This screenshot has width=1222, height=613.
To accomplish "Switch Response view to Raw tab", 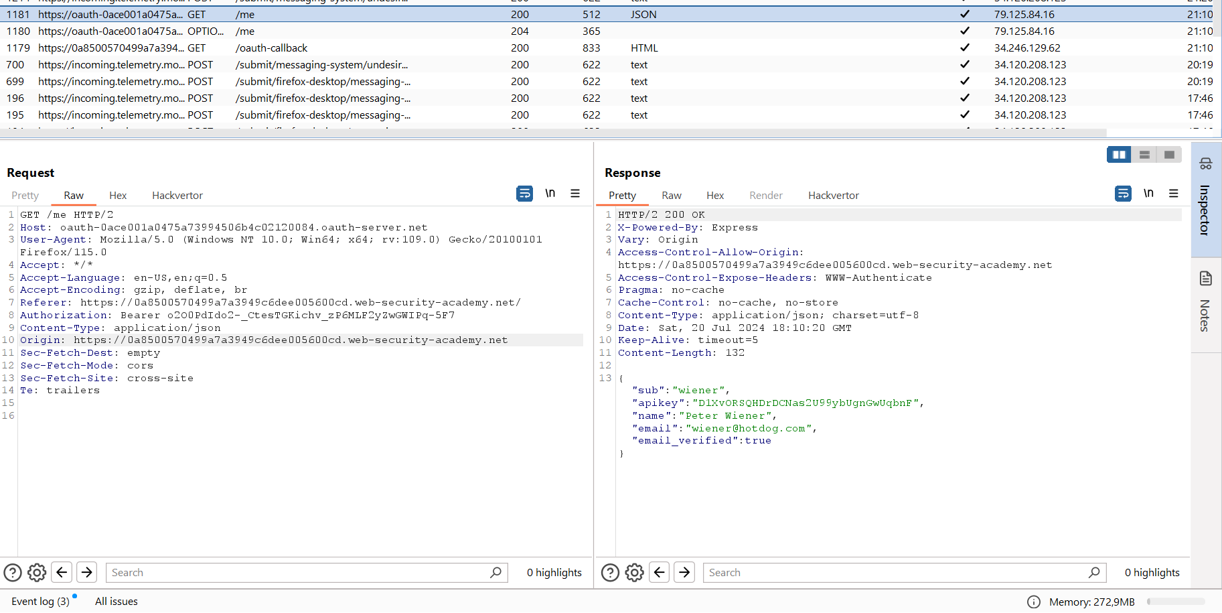I will 672,196.
